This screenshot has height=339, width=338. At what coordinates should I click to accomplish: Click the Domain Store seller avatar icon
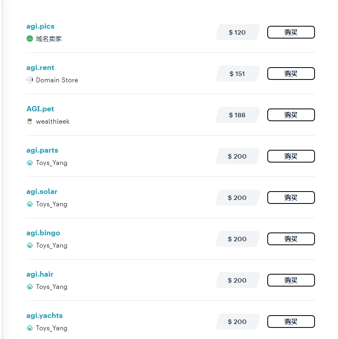30,80
